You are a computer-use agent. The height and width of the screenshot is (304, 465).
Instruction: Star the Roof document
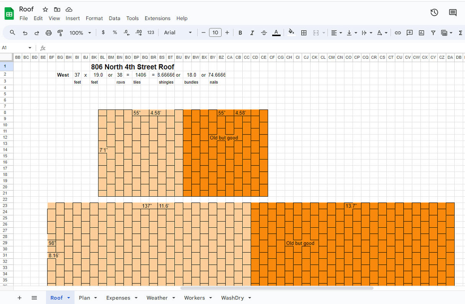point(45,10)
